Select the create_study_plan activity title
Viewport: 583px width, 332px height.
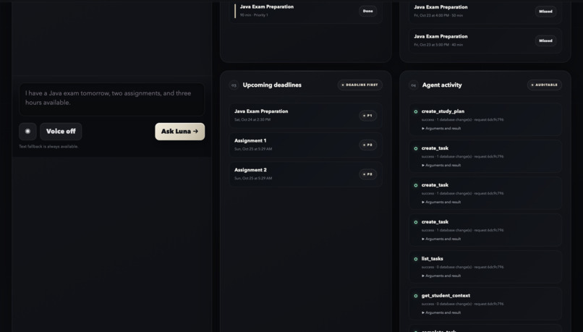point(443,111)
